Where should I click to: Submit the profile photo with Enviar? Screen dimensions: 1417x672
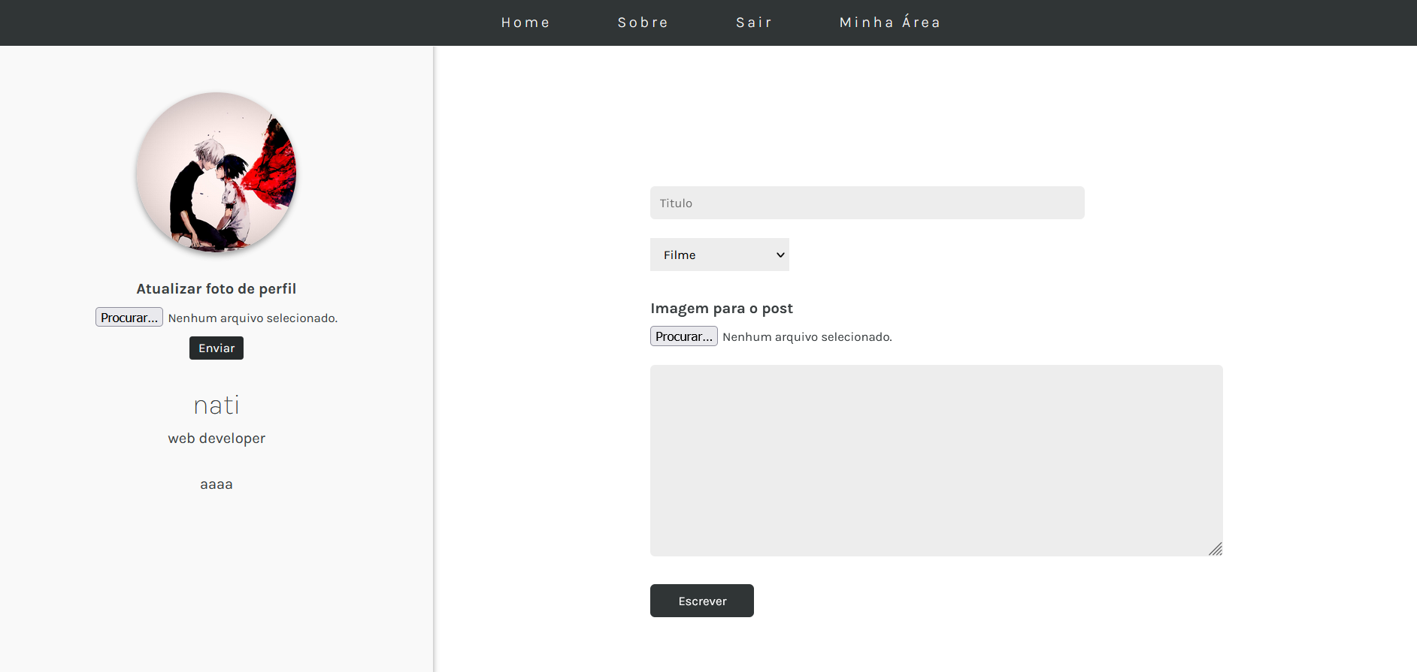click(x=216, y=348)
